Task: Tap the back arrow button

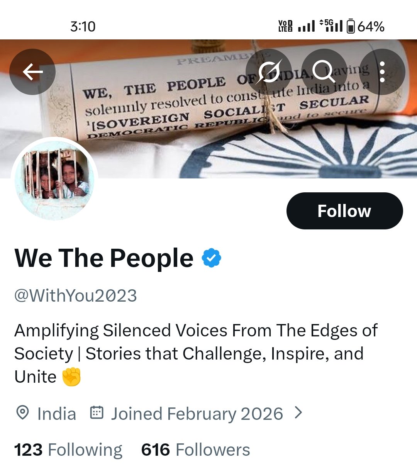Action: tap(32, 72)
